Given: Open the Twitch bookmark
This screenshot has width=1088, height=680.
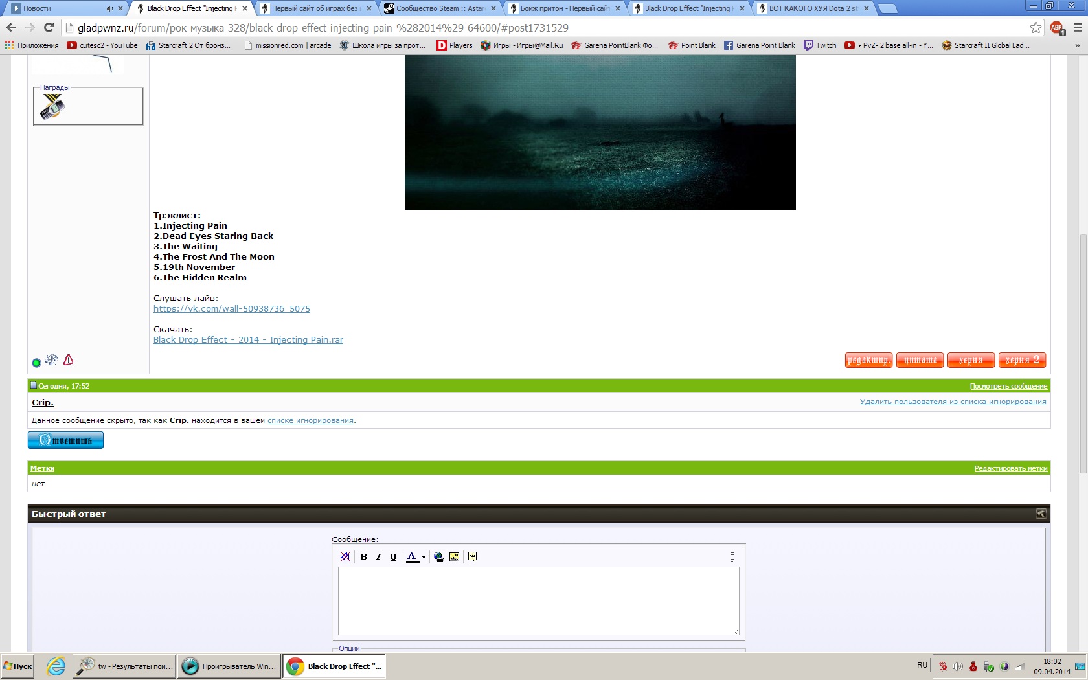Looking at the screenshot, I should [x=820, y=45].
